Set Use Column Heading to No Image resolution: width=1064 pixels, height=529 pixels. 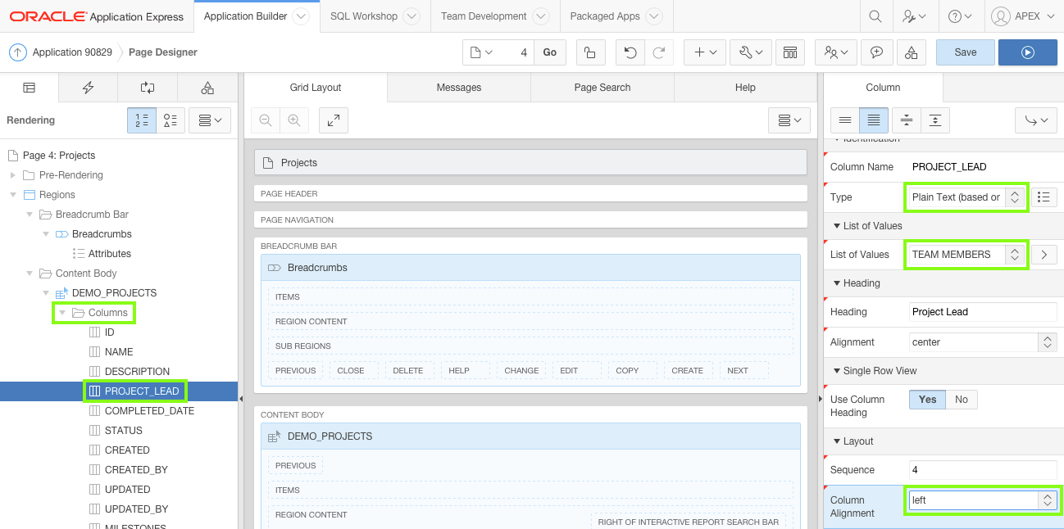pyautogui.click(x=961, y=399)
